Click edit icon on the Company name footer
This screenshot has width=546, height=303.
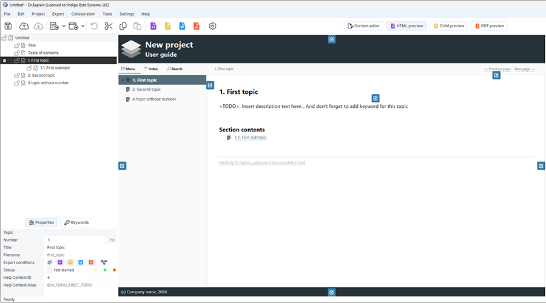coord(331,292)
